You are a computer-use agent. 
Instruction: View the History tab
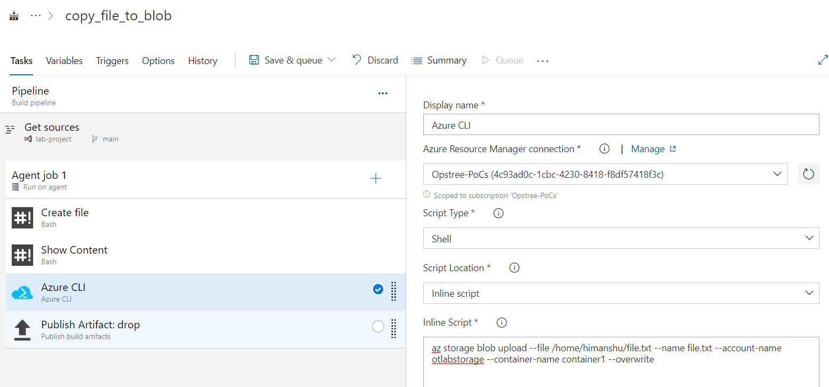point(202,61)
